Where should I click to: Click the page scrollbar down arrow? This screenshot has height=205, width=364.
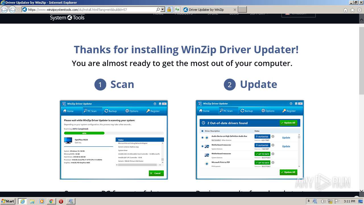click(361, 191)
